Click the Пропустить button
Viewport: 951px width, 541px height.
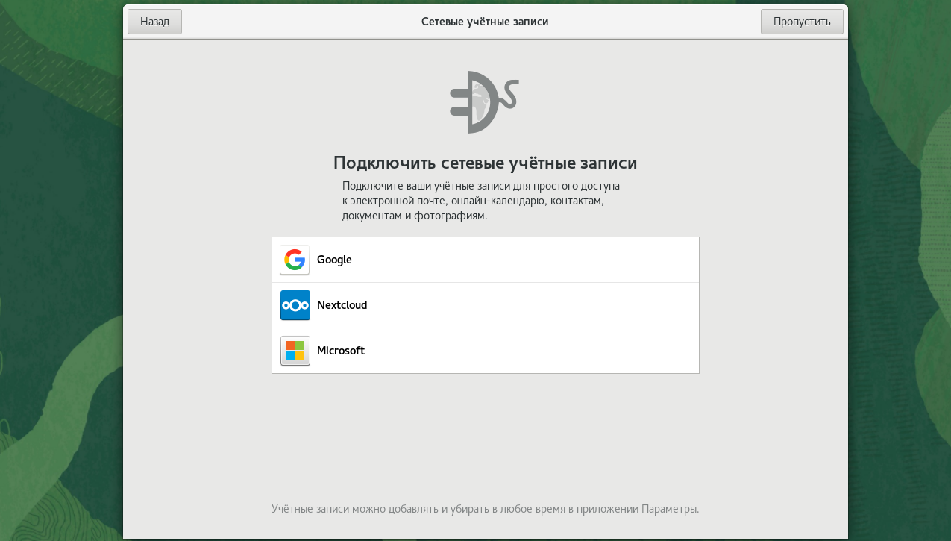coord(802,22)
